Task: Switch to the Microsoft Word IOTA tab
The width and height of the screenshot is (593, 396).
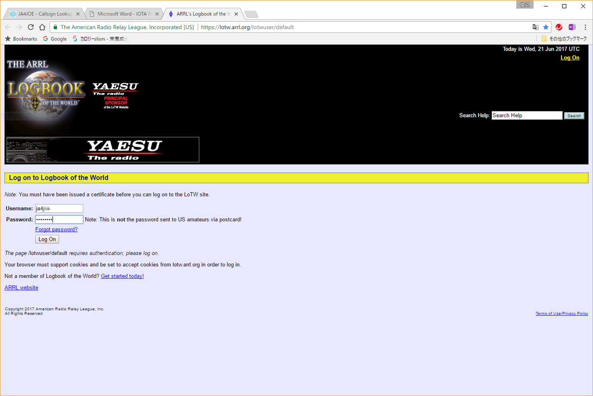Action: (124, 14)
